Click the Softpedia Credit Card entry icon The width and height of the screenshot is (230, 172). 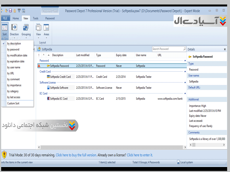[48, 77]
